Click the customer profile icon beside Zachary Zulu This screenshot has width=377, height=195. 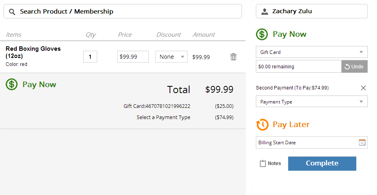[265, 11]
